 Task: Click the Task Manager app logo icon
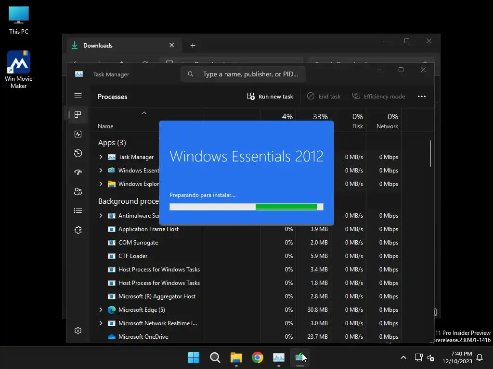(x=79, y=74)
